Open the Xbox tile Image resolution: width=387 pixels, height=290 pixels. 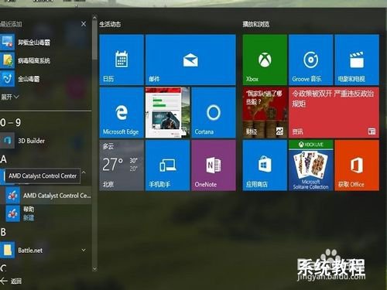tap(265, 60)
